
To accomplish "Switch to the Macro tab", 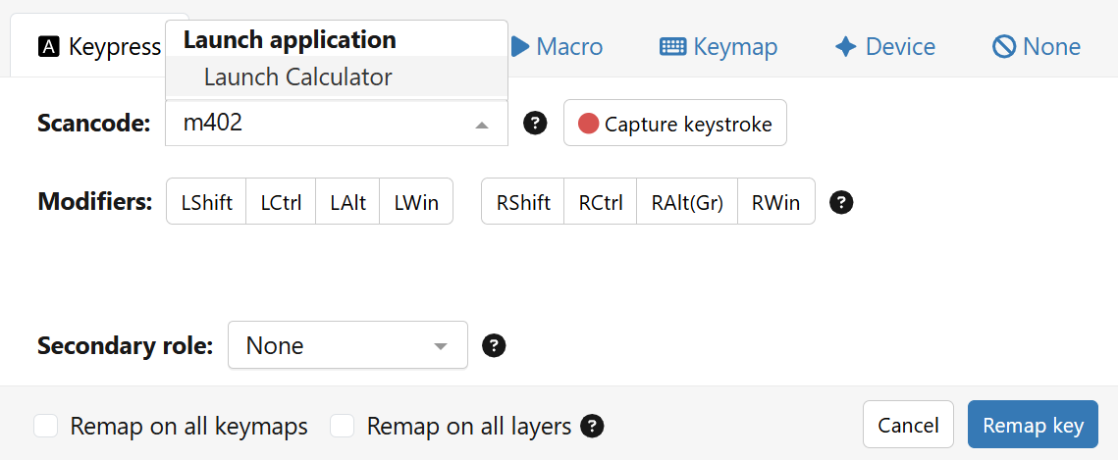I will [557, 46].
